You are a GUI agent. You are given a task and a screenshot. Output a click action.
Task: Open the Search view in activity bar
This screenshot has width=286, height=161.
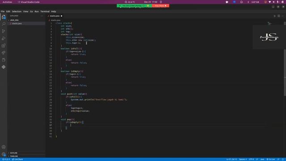tap(4, 24)
